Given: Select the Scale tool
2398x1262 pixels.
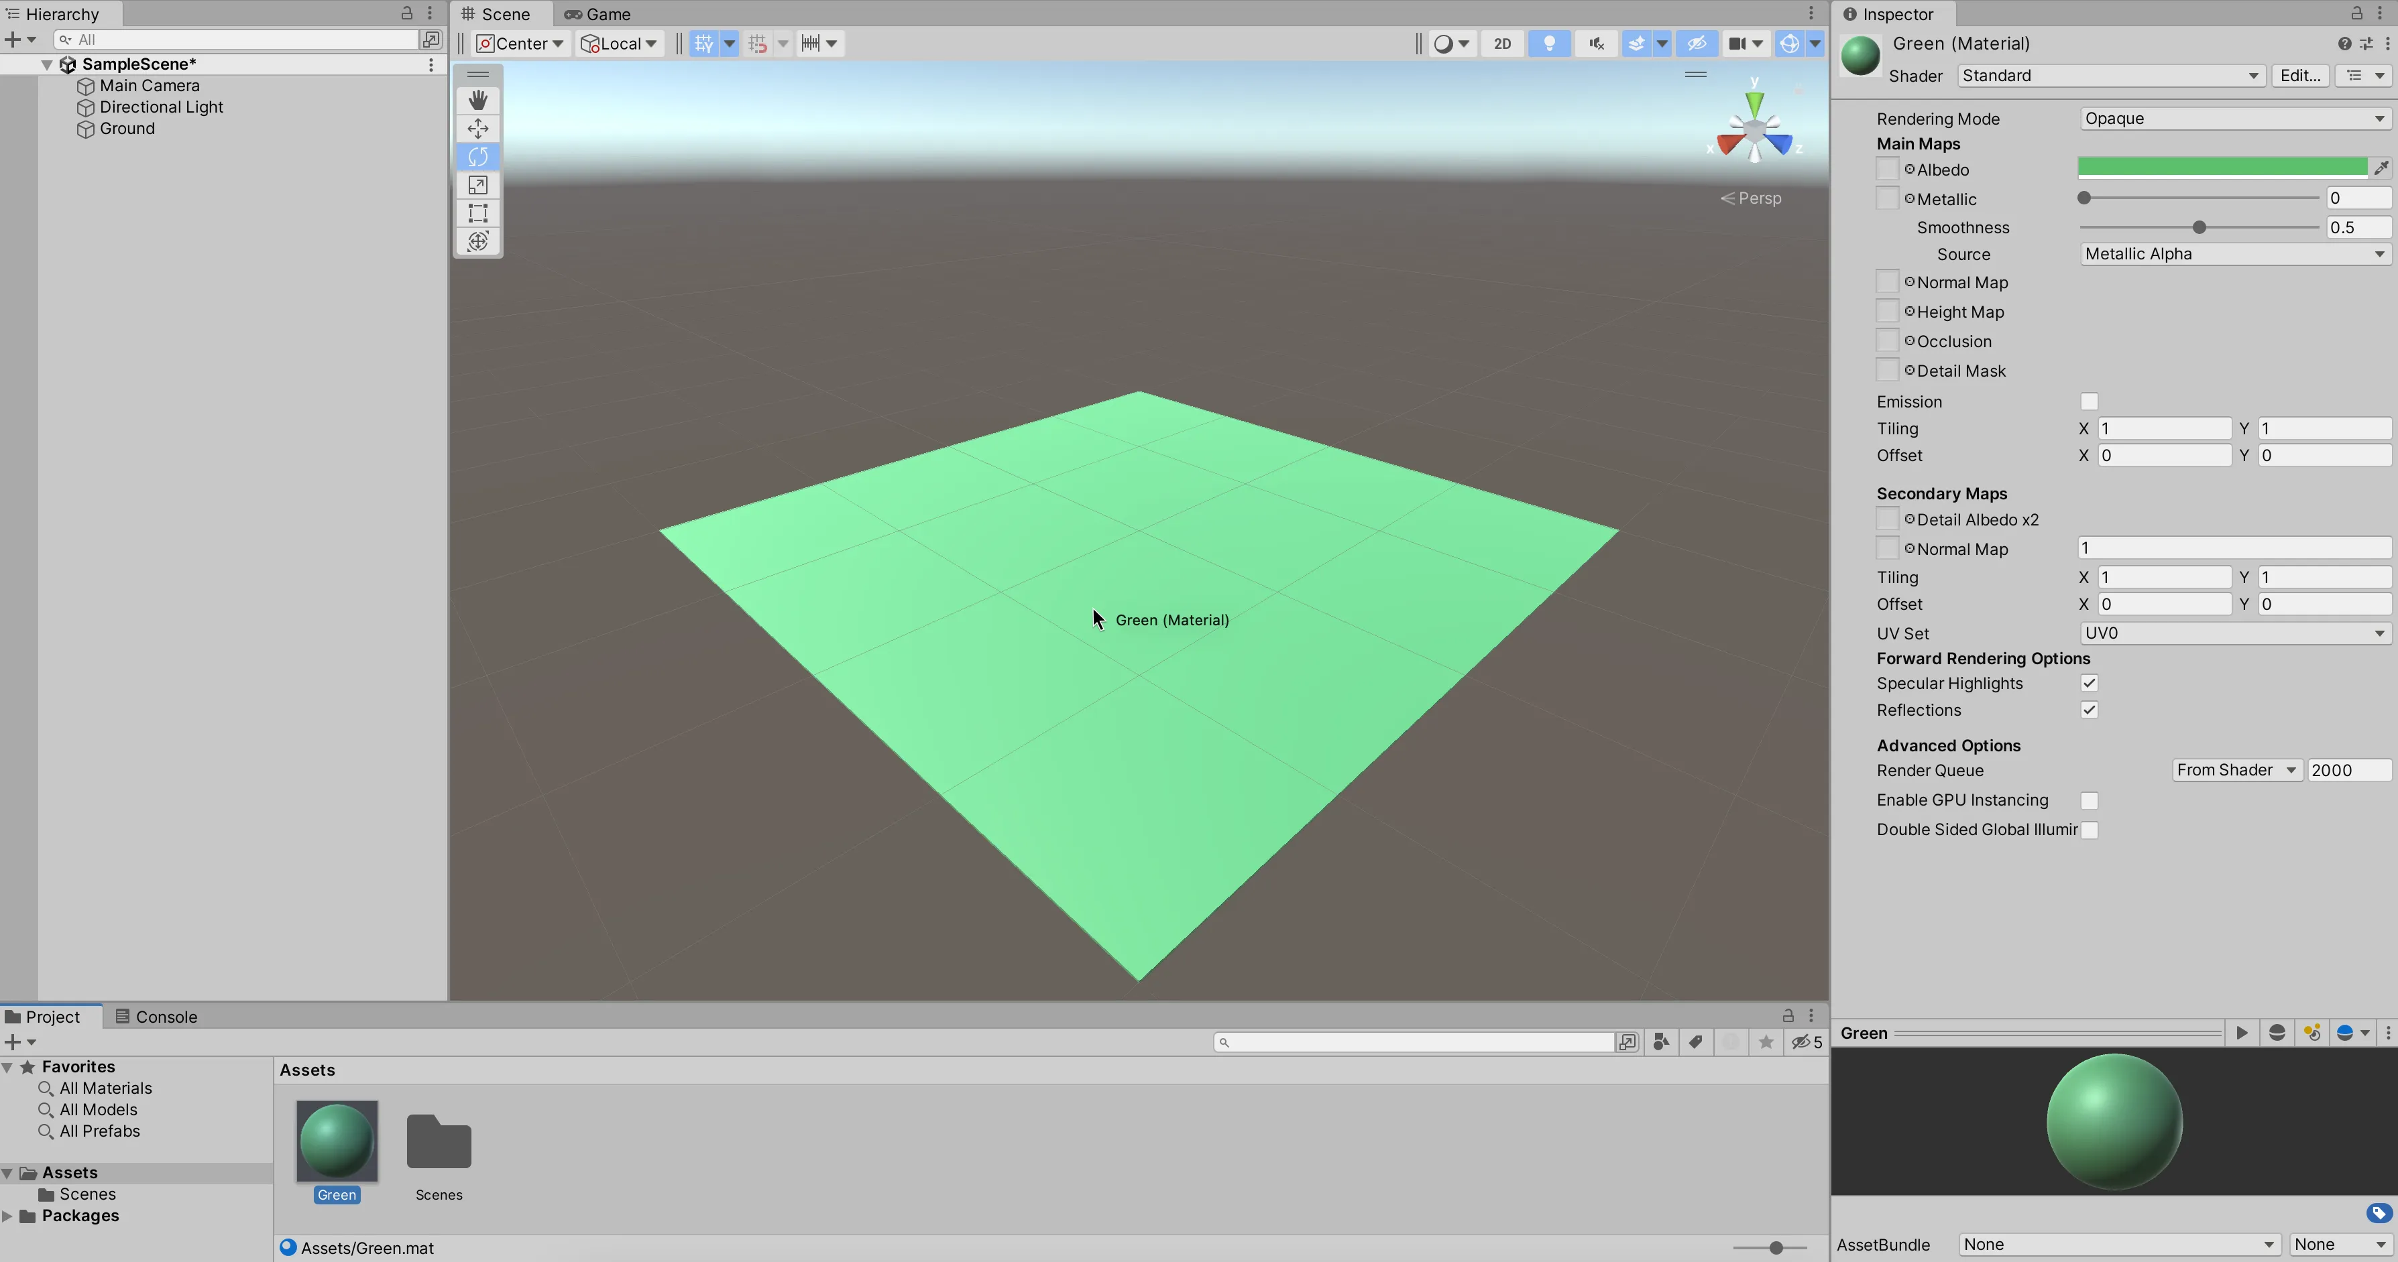Looking at the screenshot, I should (477, 185).
